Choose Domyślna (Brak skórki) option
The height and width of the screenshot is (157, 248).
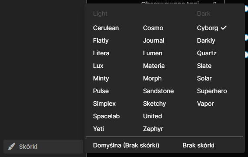coord(126,145)
